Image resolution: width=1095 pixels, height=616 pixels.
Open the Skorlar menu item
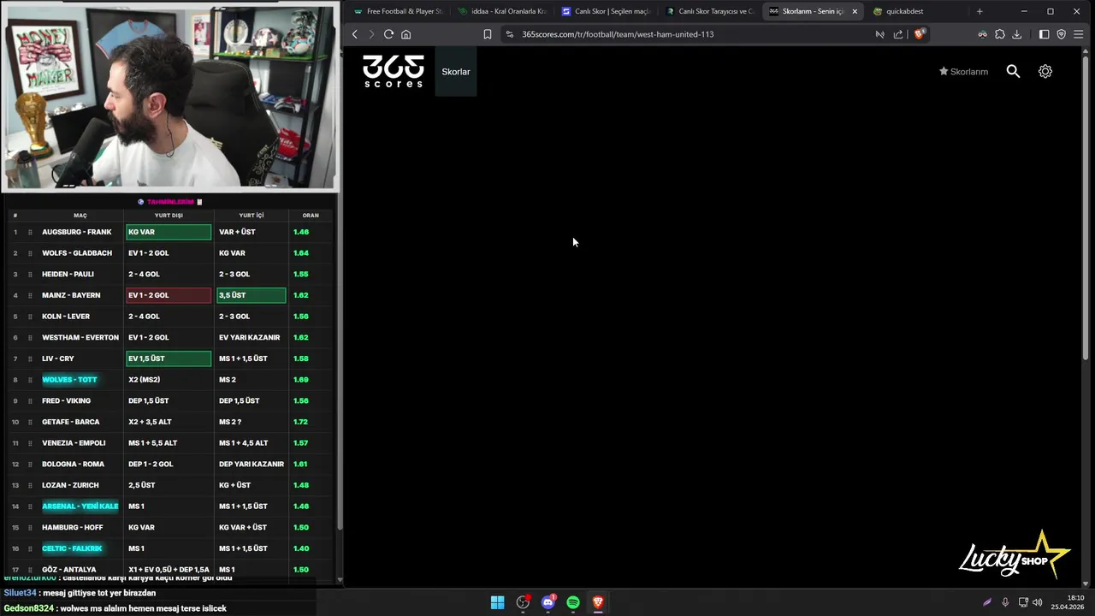pyautogui.click(x=456, y=72)
